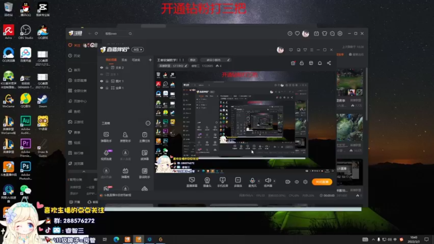Viewport: 434px width, 244px height.
Task: Open the messages chat icon in Douyu title bar
Action: (x=332, y=34)
